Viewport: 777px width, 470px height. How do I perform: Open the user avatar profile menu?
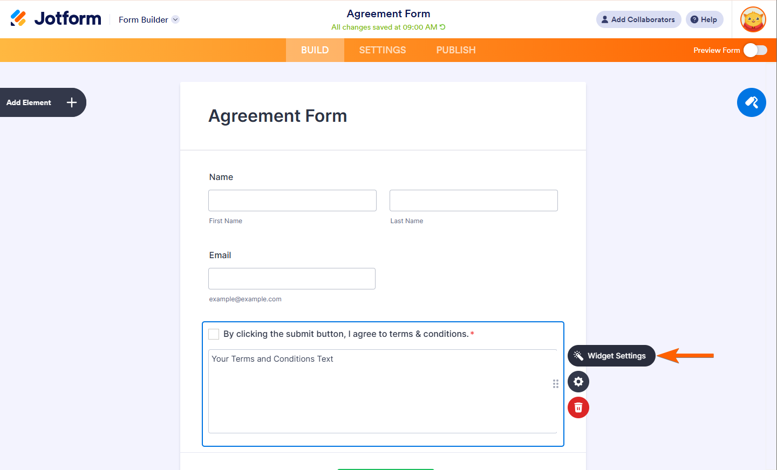click(x=753, y=19)
